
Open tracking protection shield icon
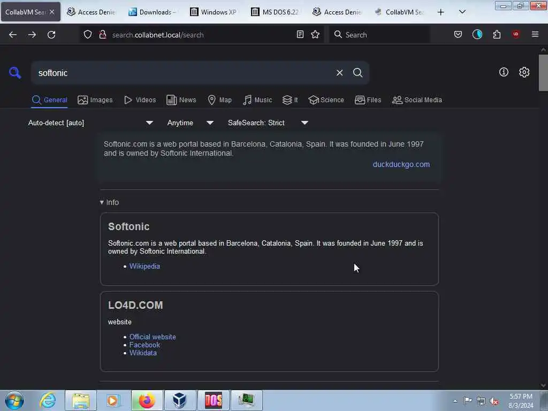click(x=88, y=34)
